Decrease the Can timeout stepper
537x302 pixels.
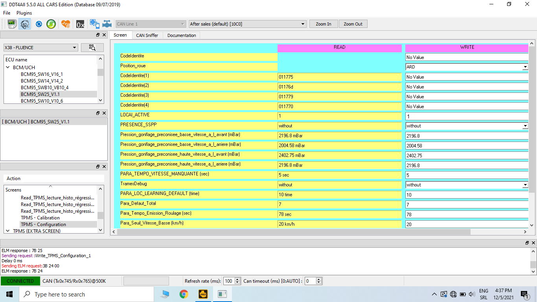point(319,283)
